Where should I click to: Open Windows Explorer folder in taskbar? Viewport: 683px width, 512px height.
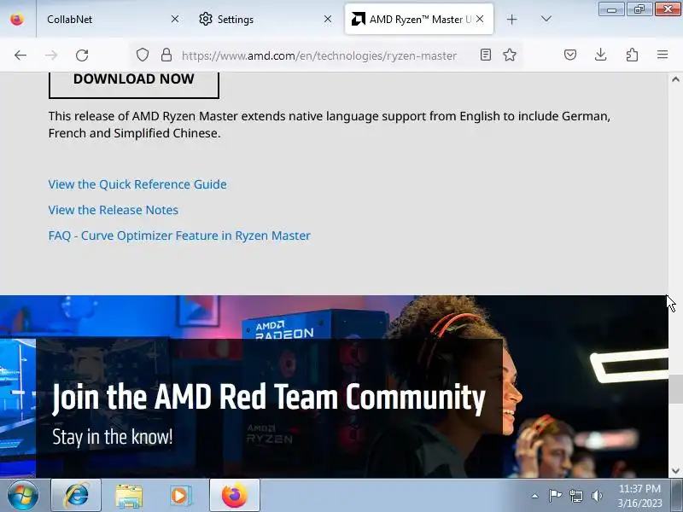point(129,496)
